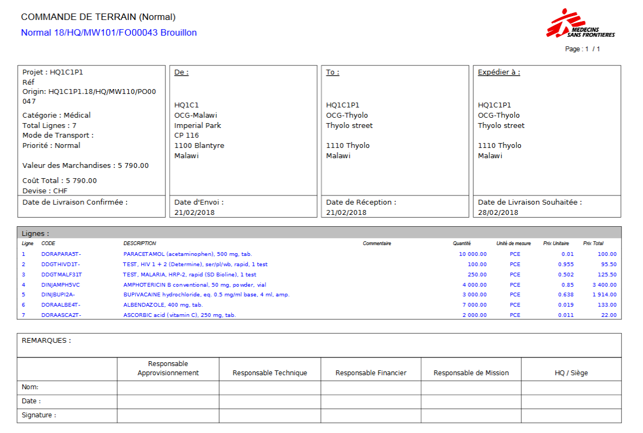Click the Date de Livraison Souhaitée 28/02/2018
This screenshot has width=643, height=433.
(x=498, y=212)
